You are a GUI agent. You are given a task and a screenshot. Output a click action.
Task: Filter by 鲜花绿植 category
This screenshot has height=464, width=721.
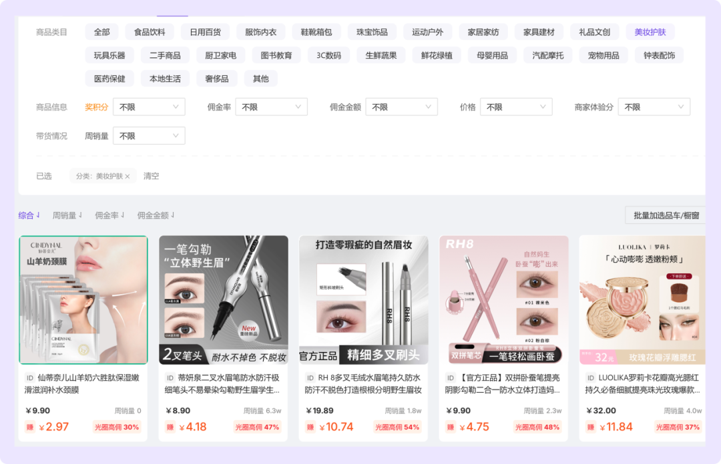coord(437,55)
